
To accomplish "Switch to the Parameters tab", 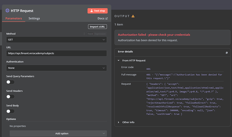I will [x=13, y=19].
